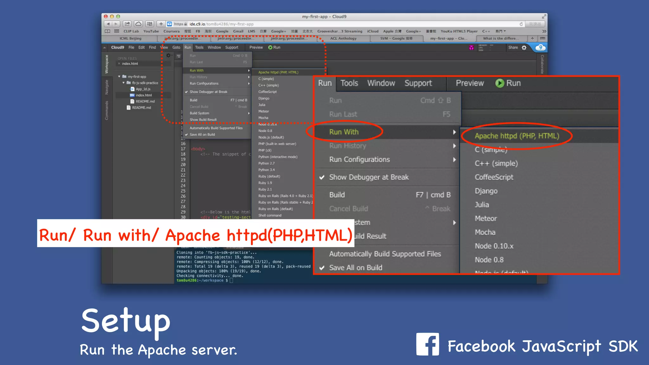Open the Collaborate side panel
Screen dimensions: 649x365
point(542,64)
